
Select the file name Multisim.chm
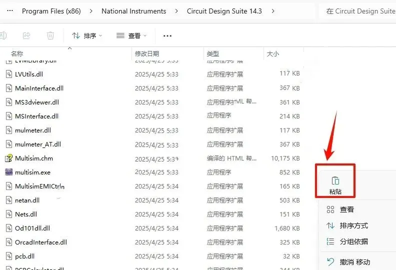(34, 158)
